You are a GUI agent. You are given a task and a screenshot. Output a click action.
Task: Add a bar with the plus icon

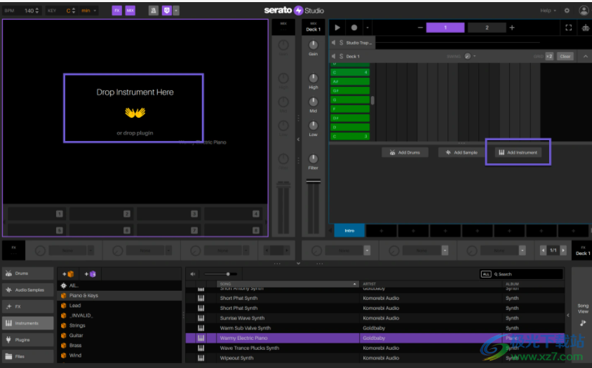coord(512,27)
